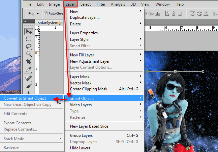Activate the Magic Wand tool
The width and height of the screenshot is (218, 152).
29,54
